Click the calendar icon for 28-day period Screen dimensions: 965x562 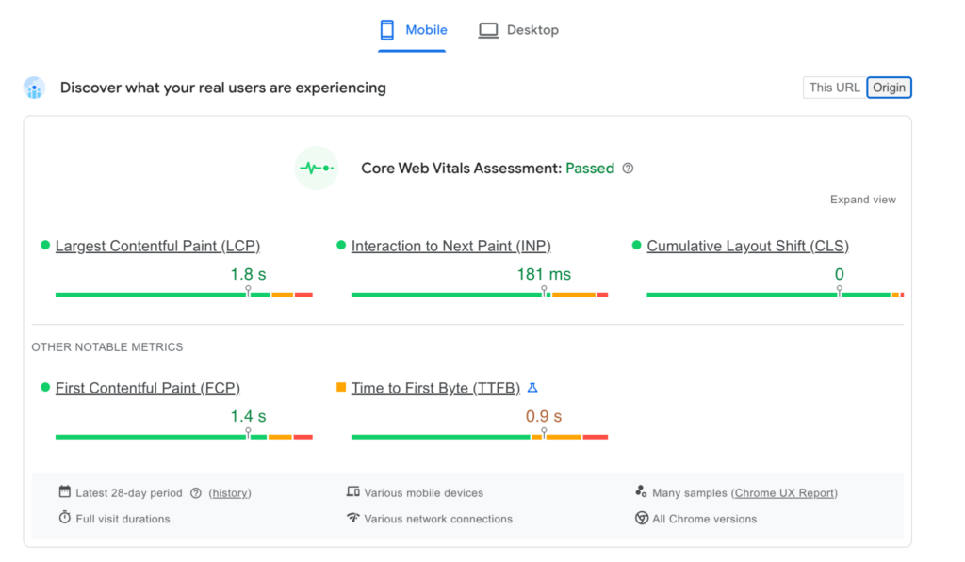click(x=65, y=491)
